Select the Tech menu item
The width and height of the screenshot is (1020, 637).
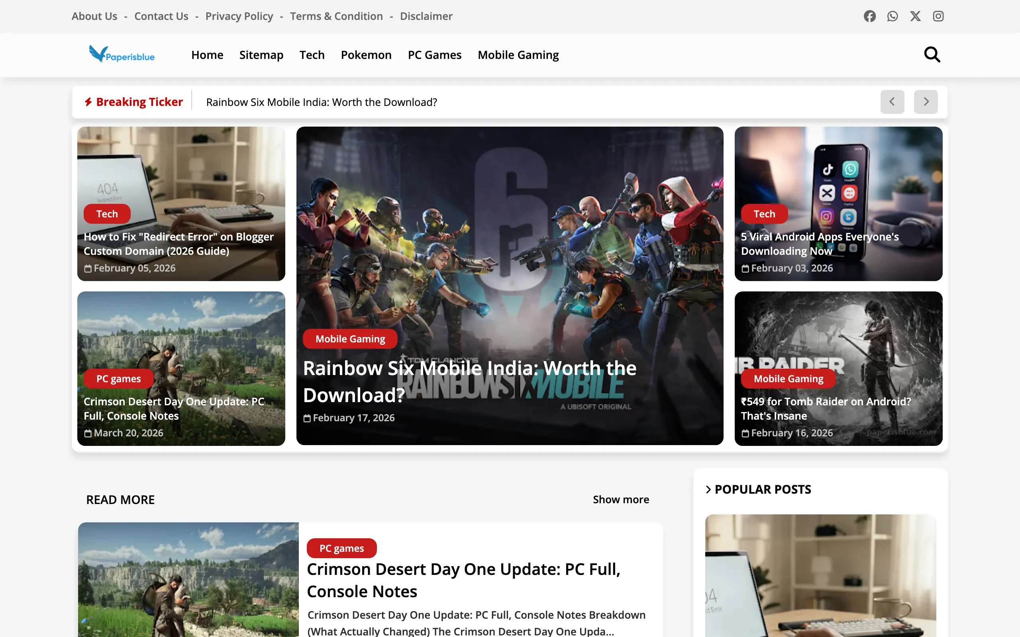[x=312, y=55]
